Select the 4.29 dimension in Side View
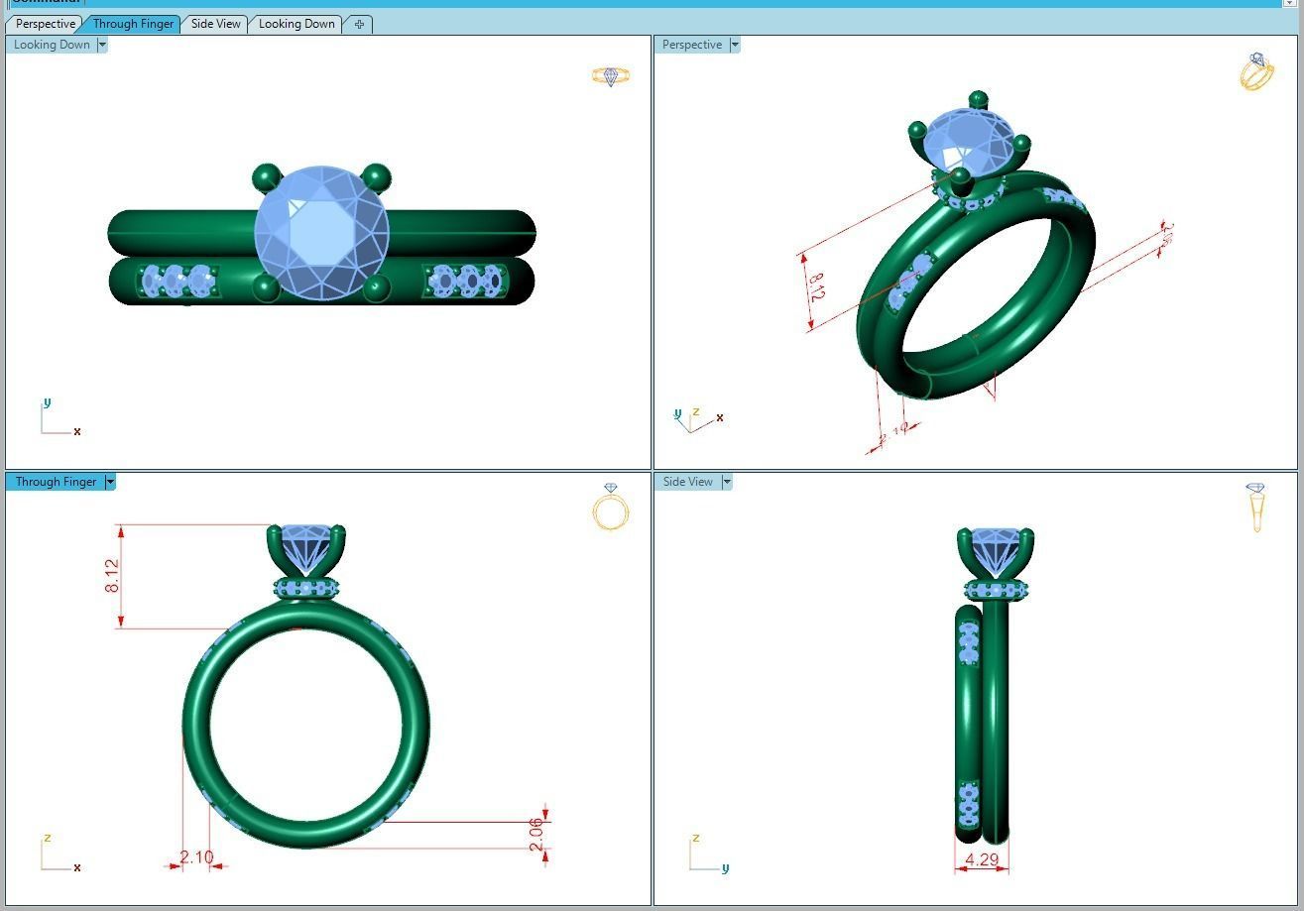This screenshot has width=1304, height=911. click(x=982, y=859)
